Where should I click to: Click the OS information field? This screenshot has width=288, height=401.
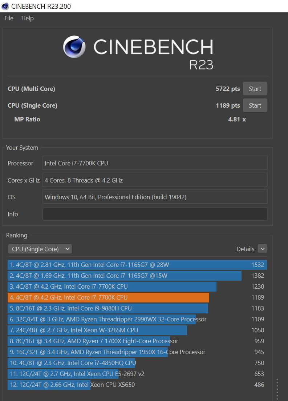point(155,197)
